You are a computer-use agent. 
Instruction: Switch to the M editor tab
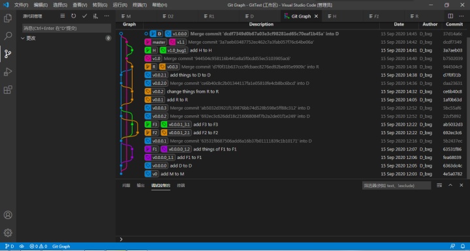click(x=136, y=16)
